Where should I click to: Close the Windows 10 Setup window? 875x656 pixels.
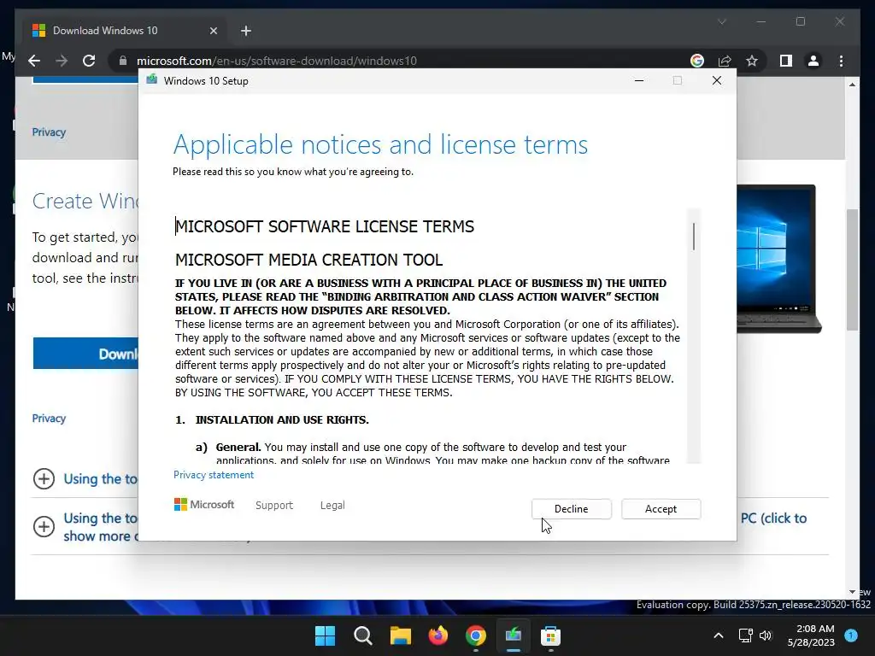[x=717, y=80]
